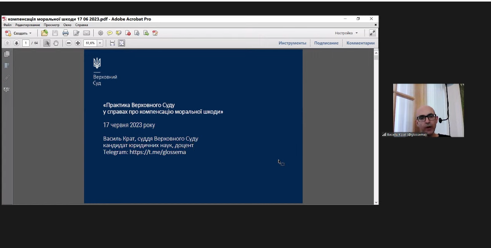Image resolution: width=491 pixels, height=248 pixels.
Task: Click the page number input field
Action: point(26,43)
